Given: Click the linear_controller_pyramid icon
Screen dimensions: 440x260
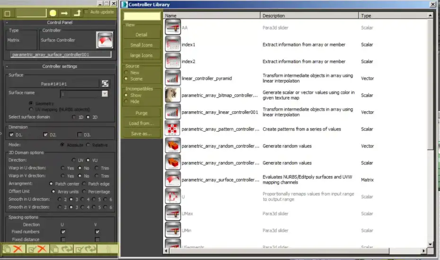Looking at the screenshot, I should pyautogui.click(x=173, y=78).
